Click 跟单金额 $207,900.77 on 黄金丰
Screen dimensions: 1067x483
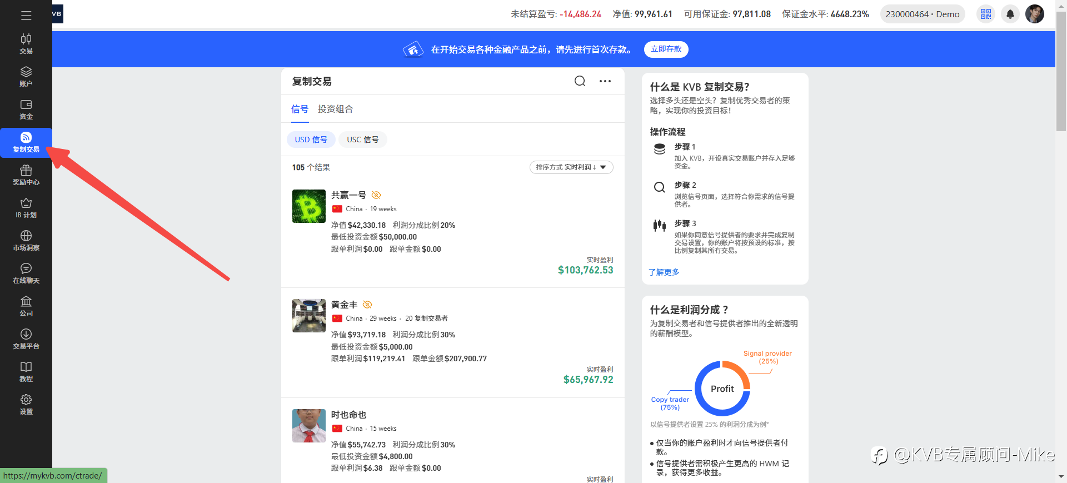click(x=450, y=358)
